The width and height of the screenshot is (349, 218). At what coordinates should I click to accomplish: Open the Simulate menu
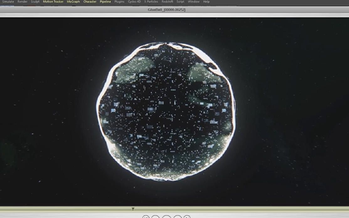[9, 2]
